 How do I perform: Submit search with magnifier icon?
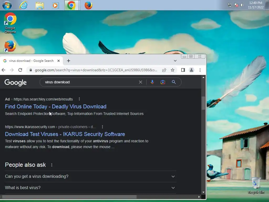(174, 82)
